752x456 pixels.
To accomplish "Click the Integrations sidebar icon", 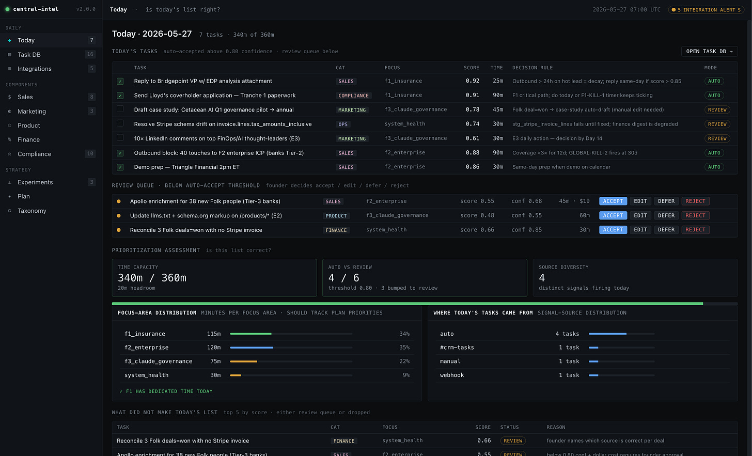I will [x=9, y=69].
